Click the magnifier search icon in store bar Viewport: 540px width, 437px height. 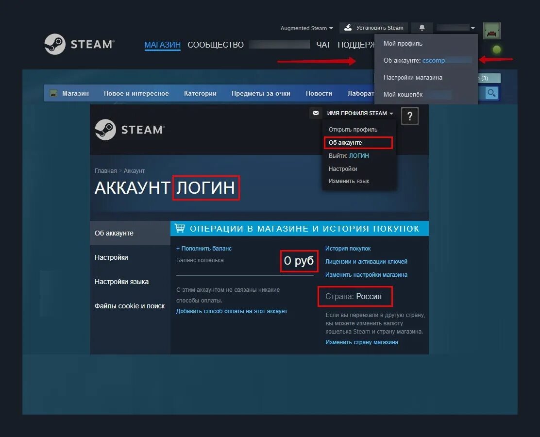pyautogui.click(x=491, y=93)
